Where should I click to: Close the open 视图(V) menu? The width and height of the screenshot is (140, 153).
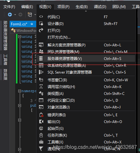tap(45, 7)
